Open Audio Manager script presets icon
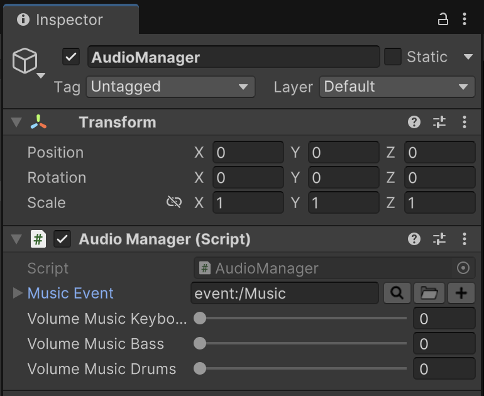Image resolution: width=484 pixels, height=396 pixels. (439, 239)
